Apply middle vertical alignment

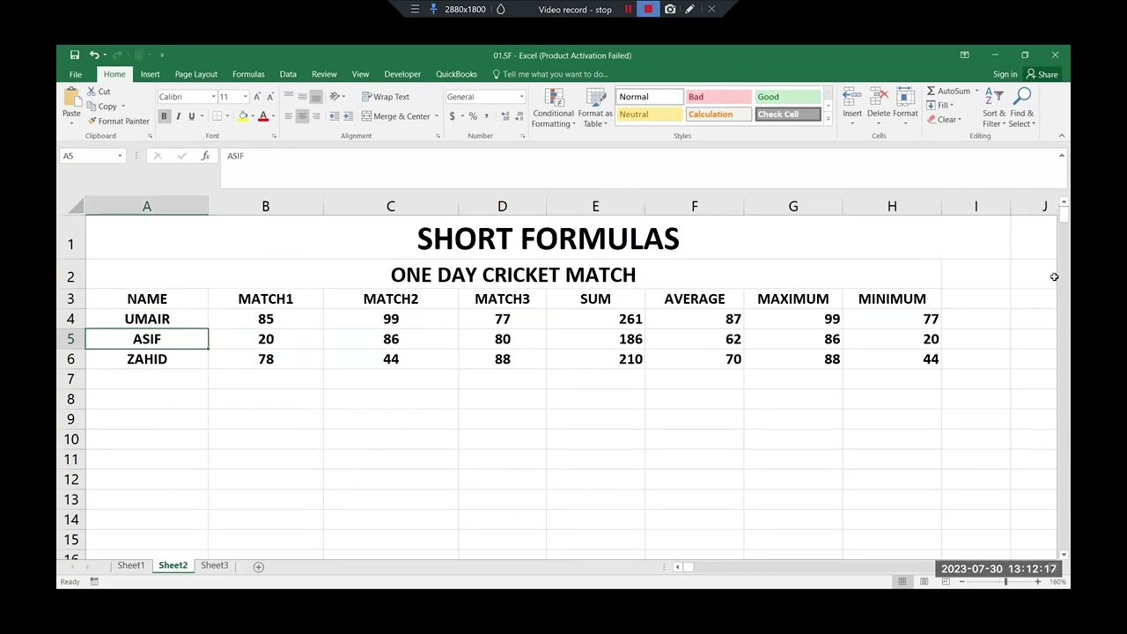pos(302,97)
